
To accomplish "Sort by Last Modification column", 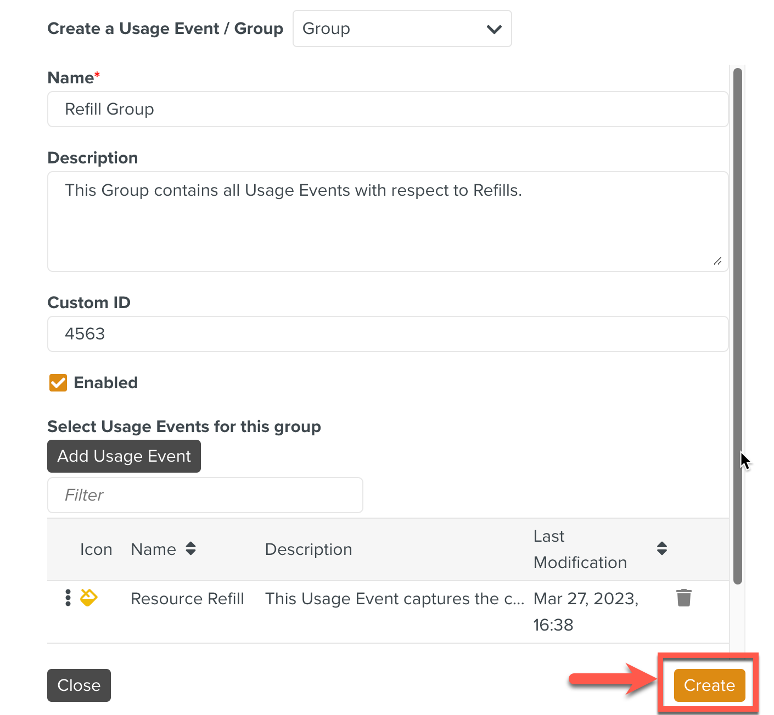I will point(661,549).
